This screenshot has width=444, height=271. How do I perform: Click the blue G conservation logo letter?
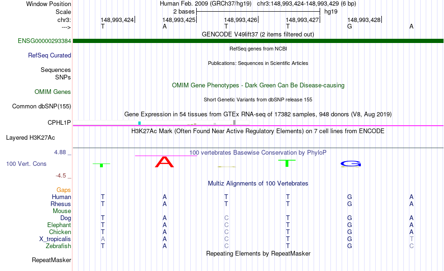click(351, 164)
